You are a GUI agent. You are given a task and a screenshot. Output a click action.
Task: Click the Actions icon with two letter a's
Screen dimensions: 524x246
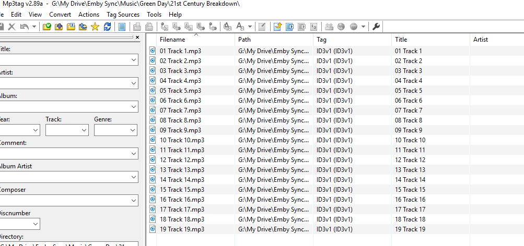click(228, 27)
